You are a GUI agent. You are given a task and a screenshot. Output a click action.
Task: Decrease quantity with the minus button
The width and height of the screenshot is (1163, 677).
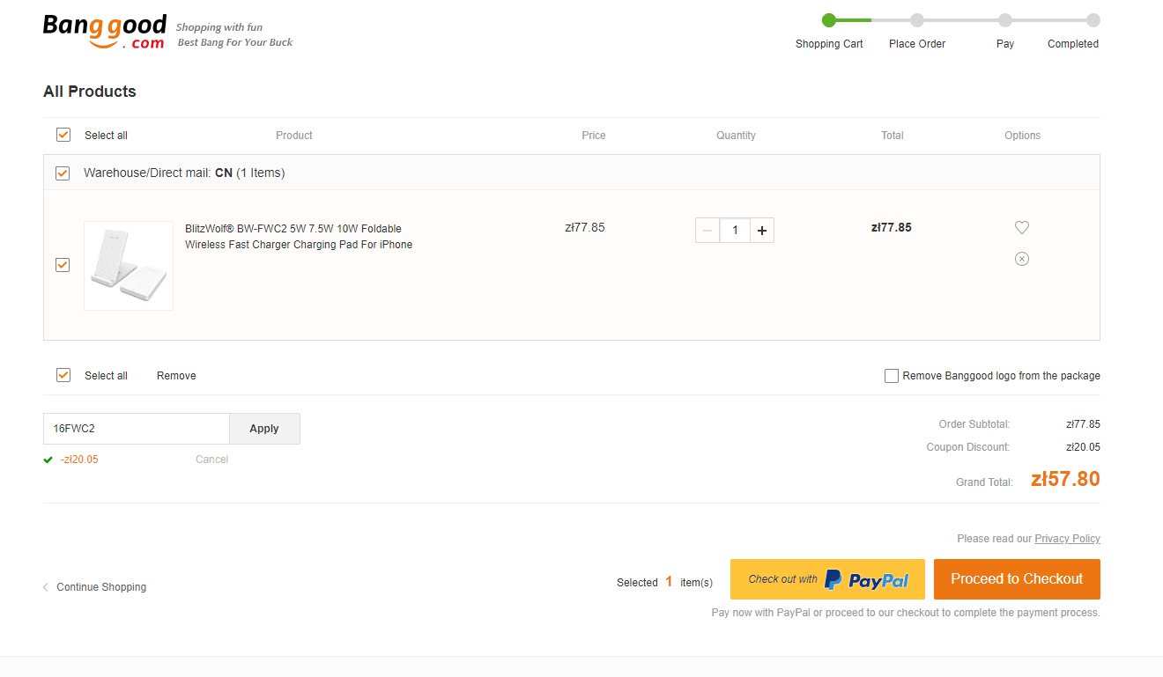[x=707, y=231]
